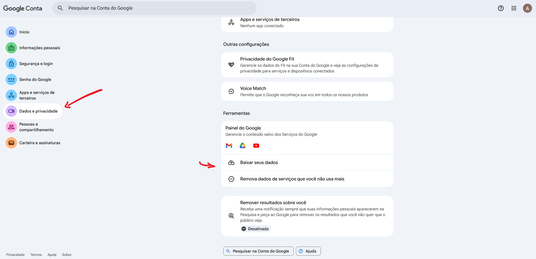Open the Sobre footer link
The image size is (536, 259).
(x=67, y=255)
